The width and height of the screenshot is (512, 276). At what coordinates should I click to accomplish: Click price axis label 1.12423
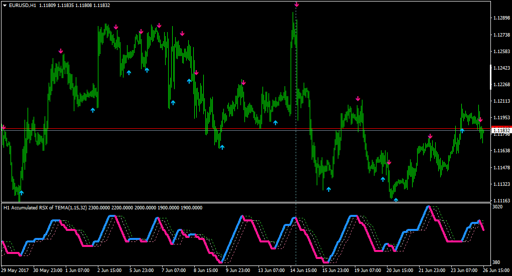501,68
